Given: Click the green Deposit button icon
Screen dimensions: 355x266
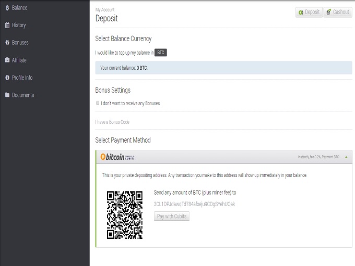Looking at the screenshot, I should coord(301,12).
